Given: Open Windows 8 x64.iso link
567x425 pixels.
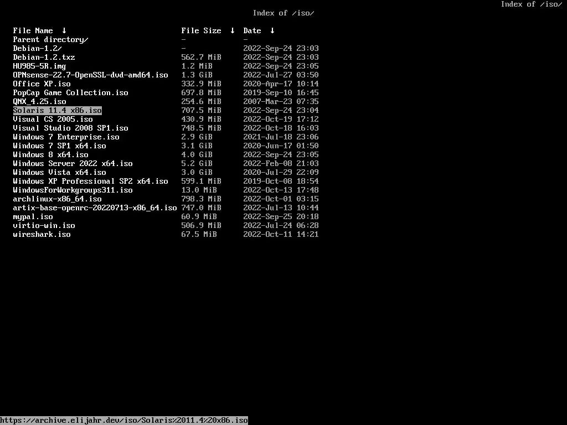Looking at the screenshot, I should pos(50,155).
